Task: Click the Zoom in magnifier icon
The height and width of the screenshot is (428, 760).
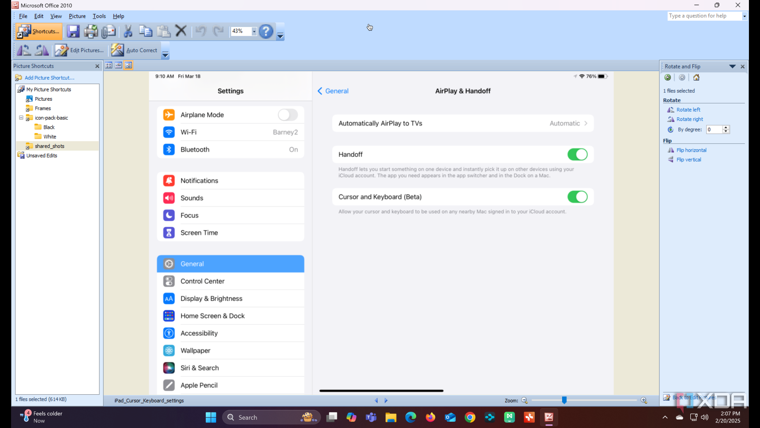Action: pos(644,401)
